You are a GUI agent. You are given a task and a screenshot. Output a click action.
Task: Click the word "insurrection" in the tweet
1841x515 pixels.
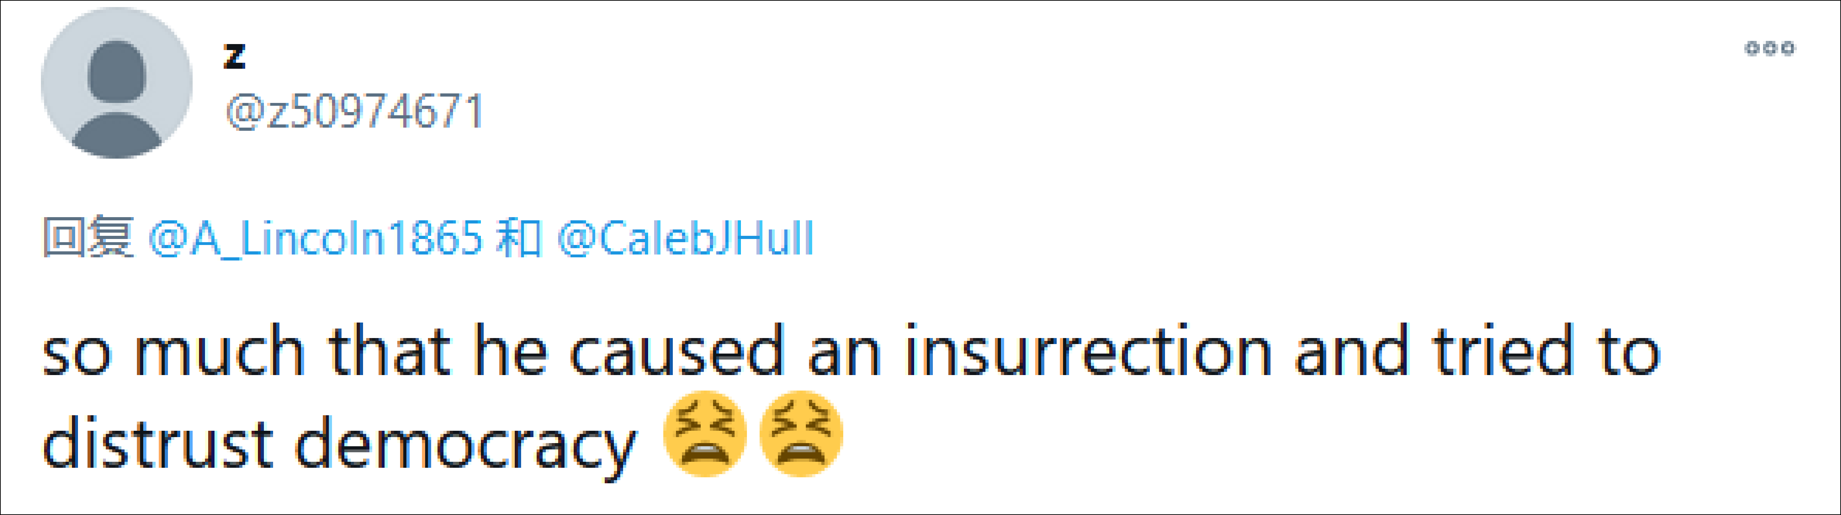(1088, 351)
